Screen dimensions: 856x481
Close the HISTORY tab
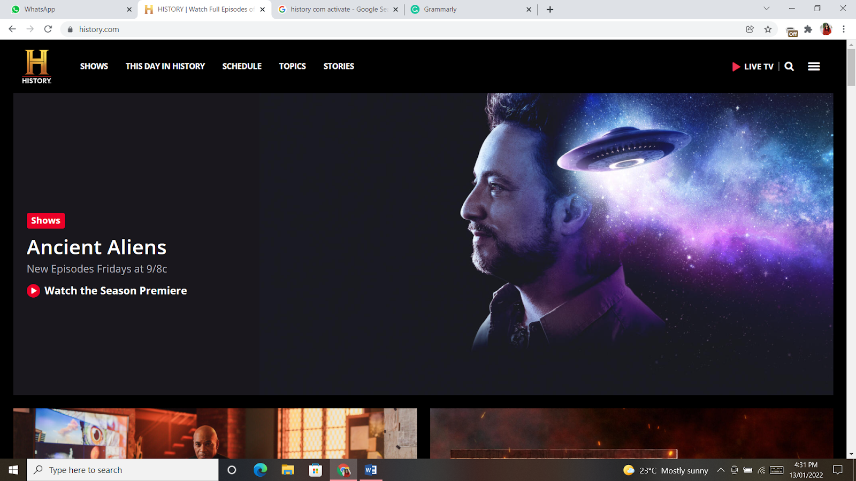click(x=263, y=9)
